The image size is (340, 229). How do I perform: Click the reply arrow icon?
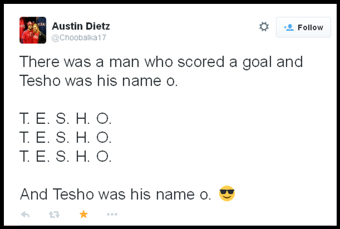coord(25,214)
